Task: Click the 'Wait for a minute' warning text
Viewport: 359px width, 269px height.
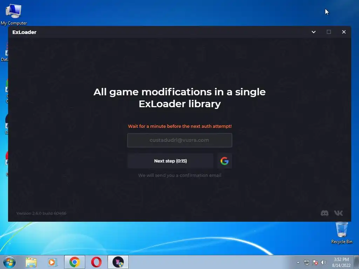Action: pyautogui.click(x=180, y=126)
